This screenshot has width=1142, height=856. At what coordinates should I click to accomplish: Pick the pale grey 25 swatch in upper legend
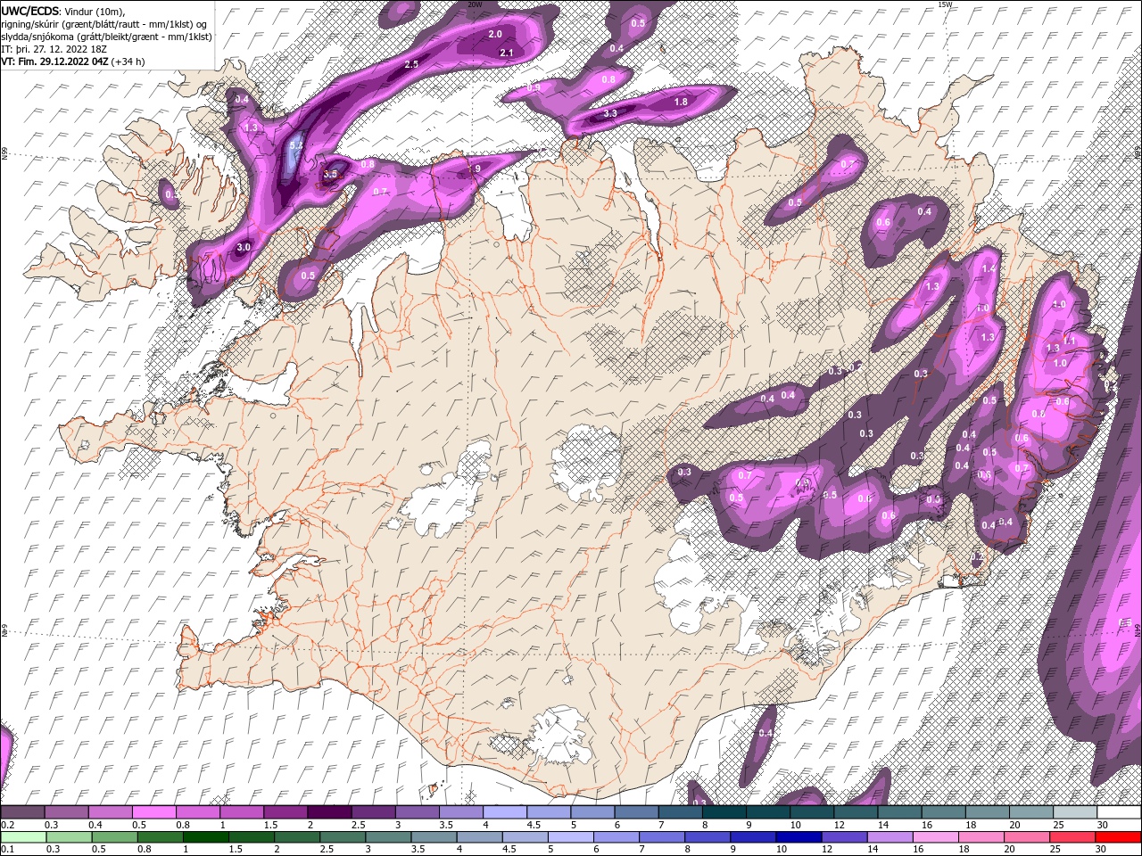[1075, 812]
